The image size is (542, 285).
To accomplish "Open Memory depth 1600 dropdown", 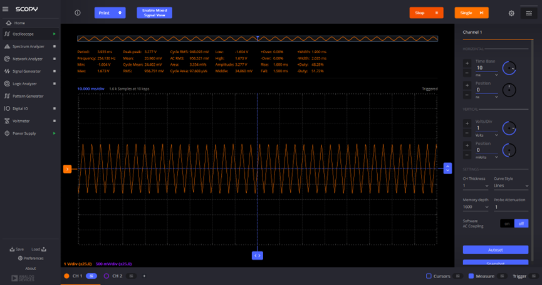I will [476, 207].
